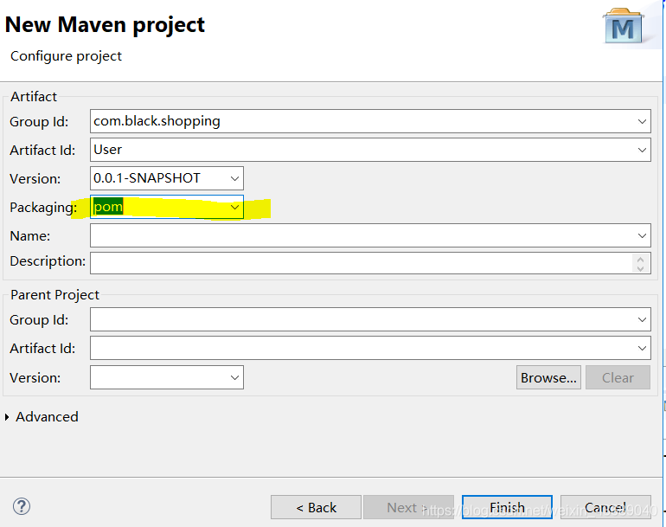Image resolution: width=666 pixels, height=527 pixels.
Task: Expand the Advanced section
Action: click(7, 417)
